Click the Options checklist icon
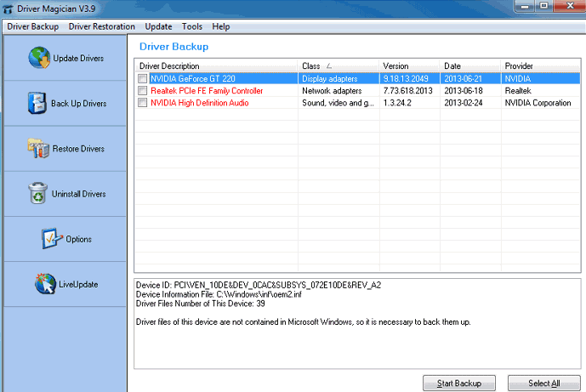 (x=52, y=239)
